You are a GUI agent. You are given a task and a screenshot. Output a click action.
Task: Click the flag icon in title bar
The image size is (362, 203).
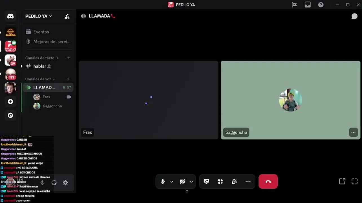295,5
